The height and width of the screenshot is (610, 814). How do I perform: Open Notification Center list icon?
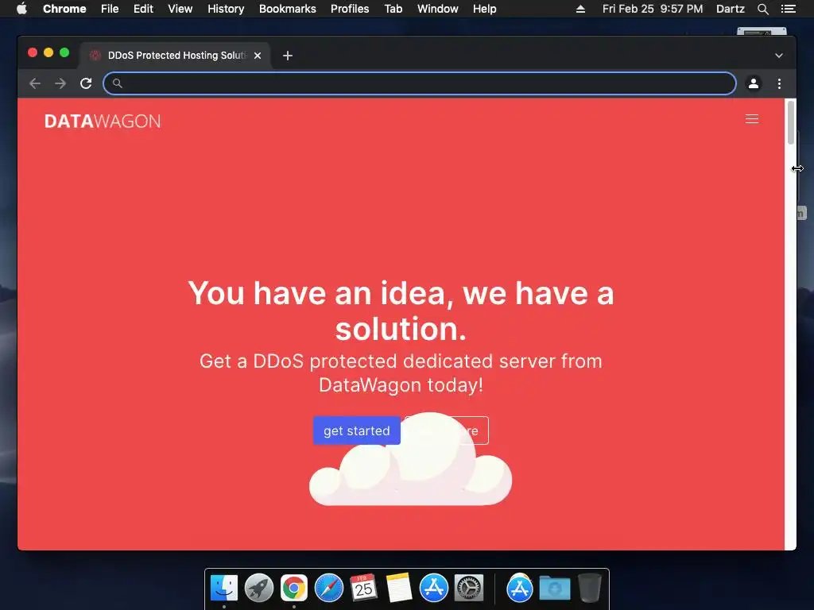coord(788,9)
